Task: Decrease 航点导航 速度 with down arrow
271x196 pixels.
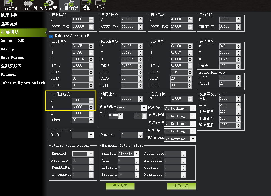Action: click(x=238, y=100)
